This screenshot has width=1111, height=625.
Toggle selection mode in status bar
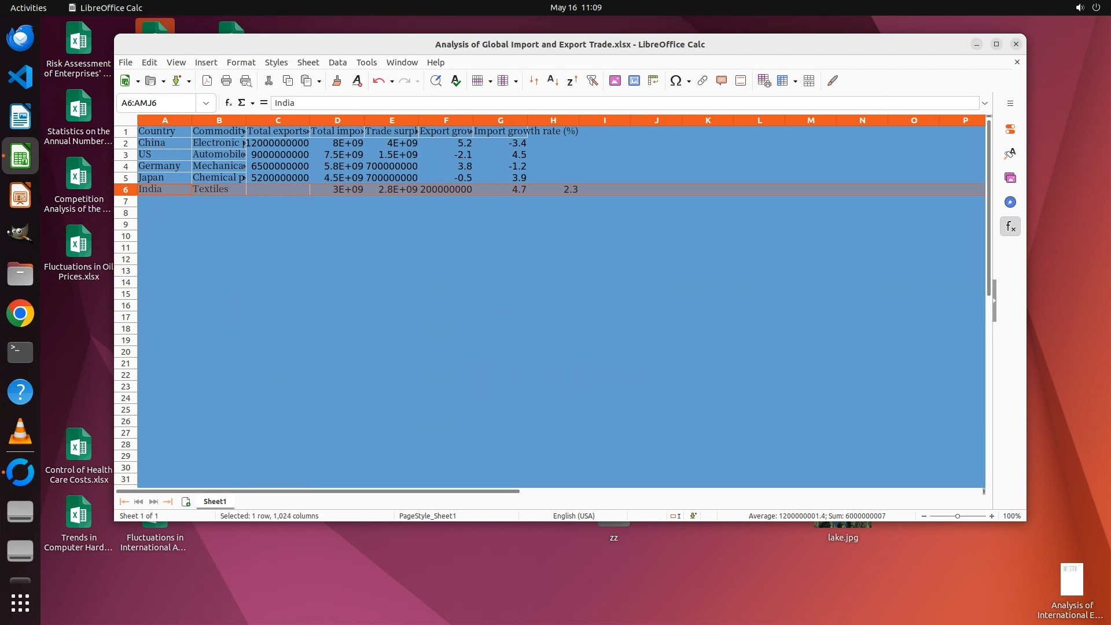(675, 516)
